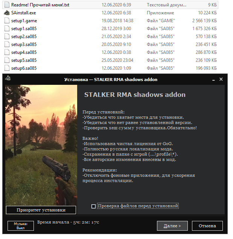Select the setup5.sa085 file icon
The height and width of the screenshot is (239, 233).
pyautogui.click(x=7, y=60)
